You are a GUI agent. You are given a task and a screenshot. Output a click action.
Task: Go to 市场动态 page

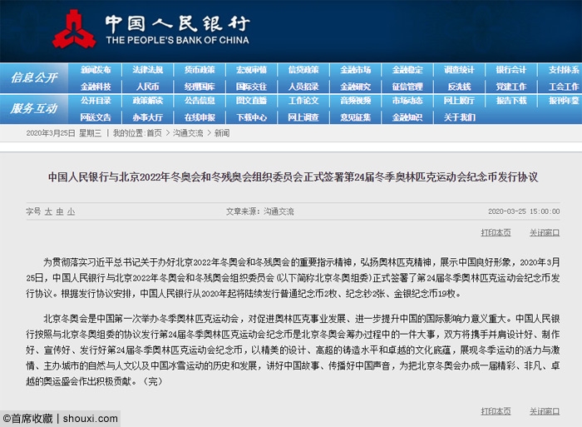point(407,101)
